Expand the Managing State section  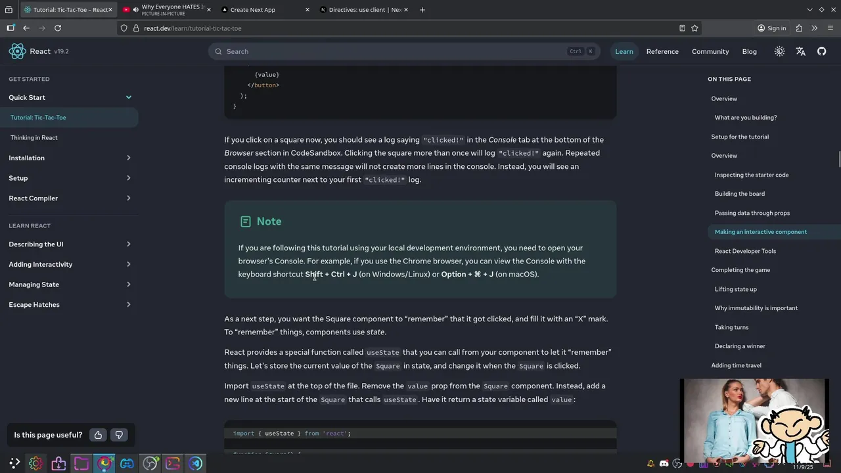(128, 284)
